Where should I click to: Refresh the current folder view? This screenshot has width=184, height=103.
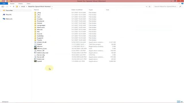(x=149, y=7)
